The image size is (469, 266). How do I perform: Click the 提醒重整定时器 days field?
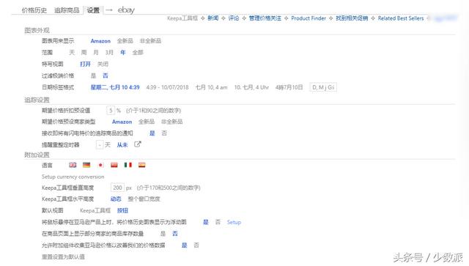pyautogui.click(x=100, y=145)
